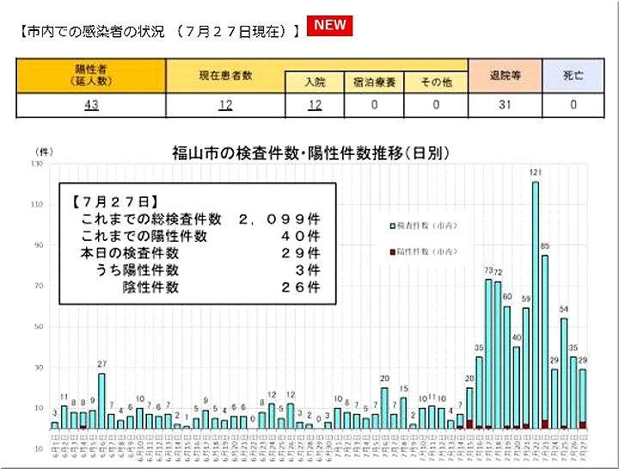Click the red NEW badge icon

point(329,26)
